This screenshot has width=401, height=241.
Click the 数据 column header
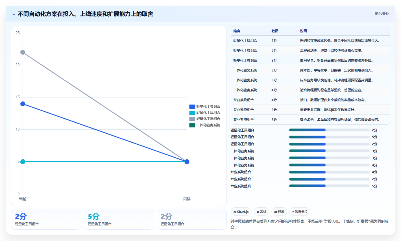coord(275,31)
